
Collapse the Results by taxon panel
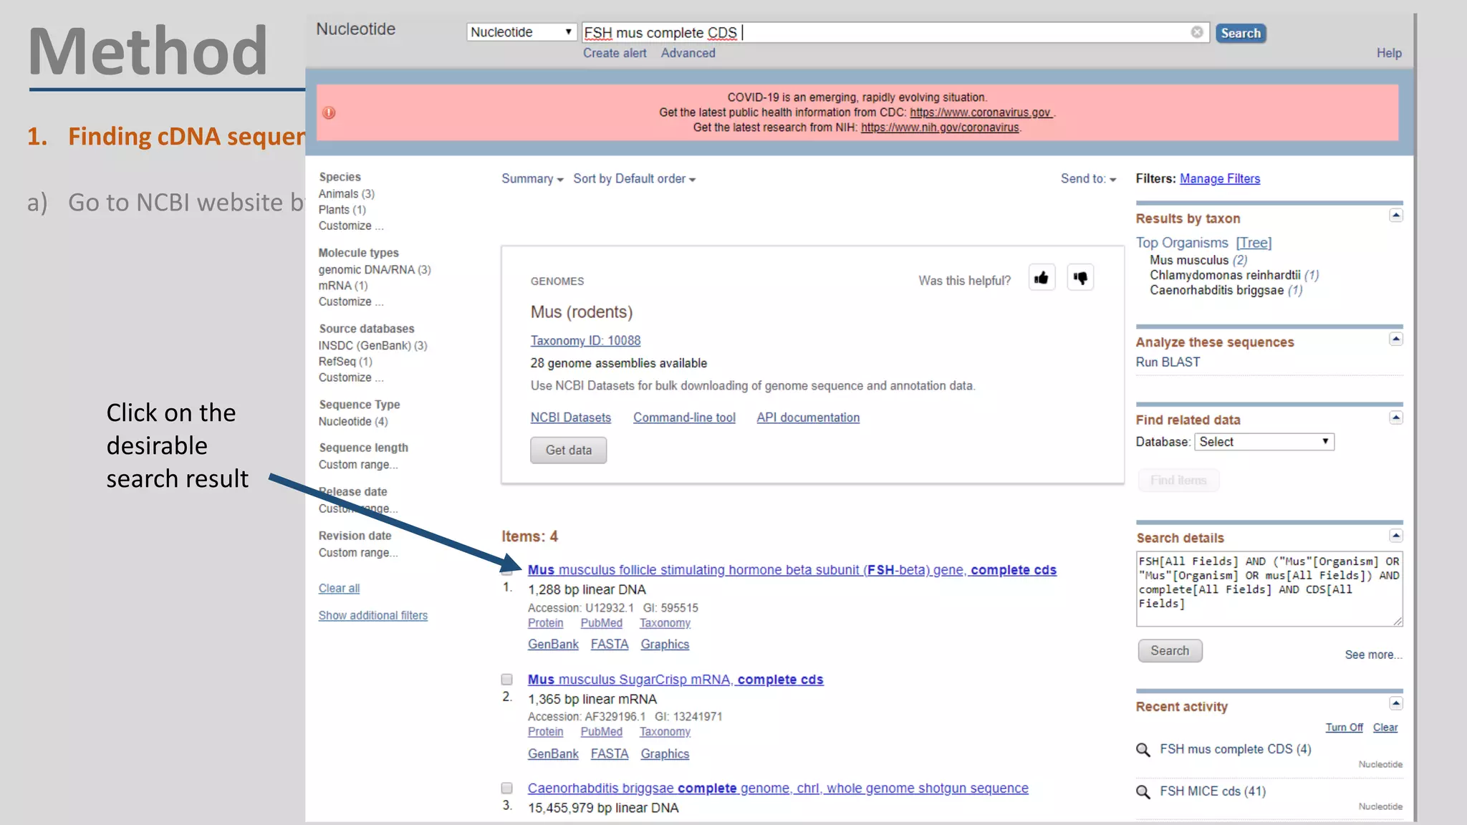pyautogui.click(x=1395, y=216)
